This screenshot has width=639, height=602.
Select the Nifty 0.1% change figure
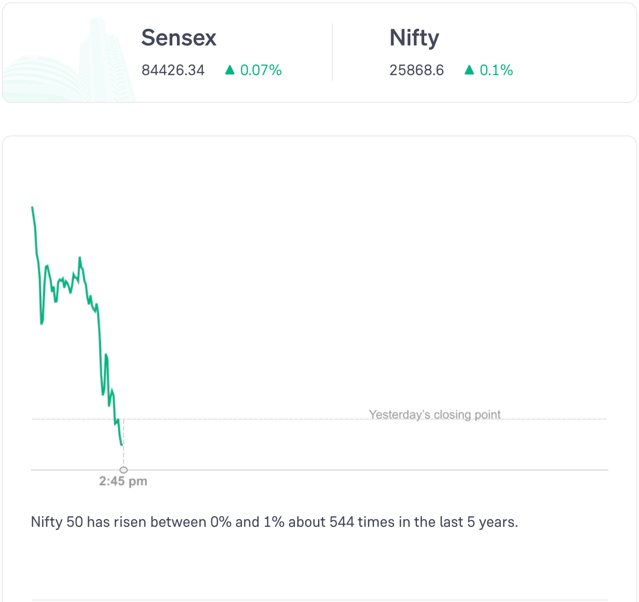(496, 70)
